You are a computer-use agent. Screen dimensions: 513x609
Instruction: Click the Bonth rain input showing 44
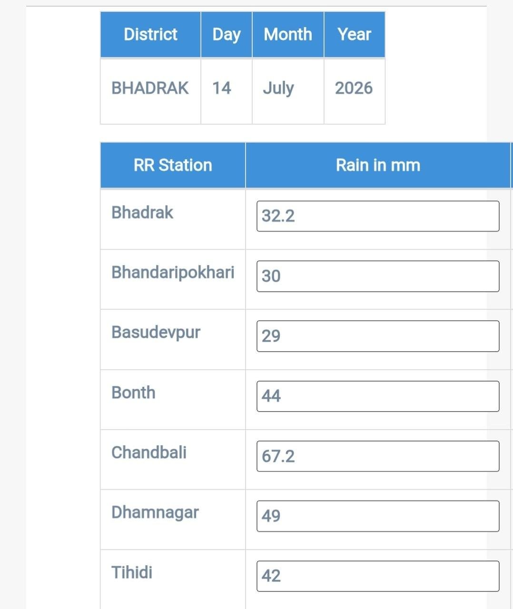[x=378, y=396]
